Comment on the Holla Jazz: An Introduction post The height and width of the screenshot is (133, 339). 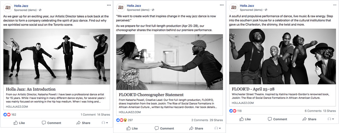click(x=52, y=123)
